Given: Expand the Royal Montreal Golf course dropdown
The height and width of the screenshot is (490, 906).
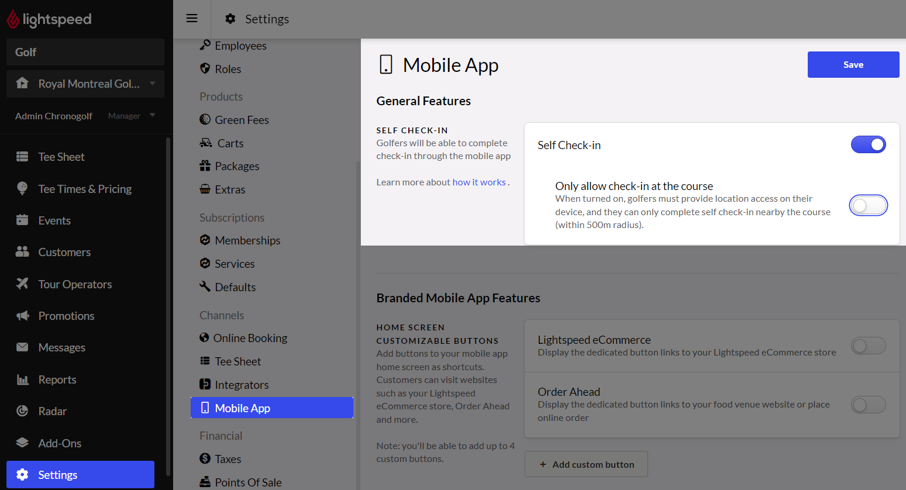Looking at the screenshot, I should point(153,84).
